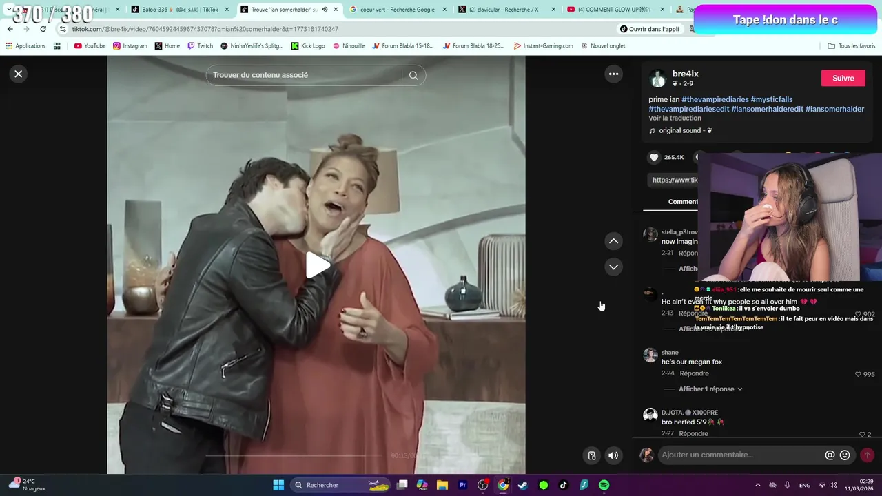
Task: Open the Instant-Gaming.com bookmark
Action: (543, 45)
